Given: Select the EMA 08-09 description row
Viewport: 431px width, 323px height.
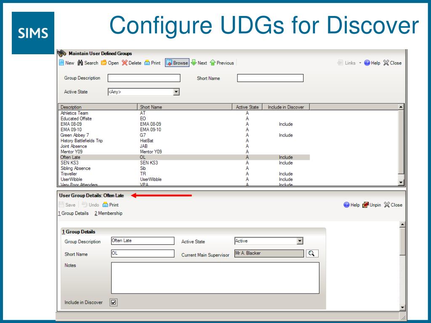Looking at the screenshot, I should pyautogui.click(x=184, y=124).
